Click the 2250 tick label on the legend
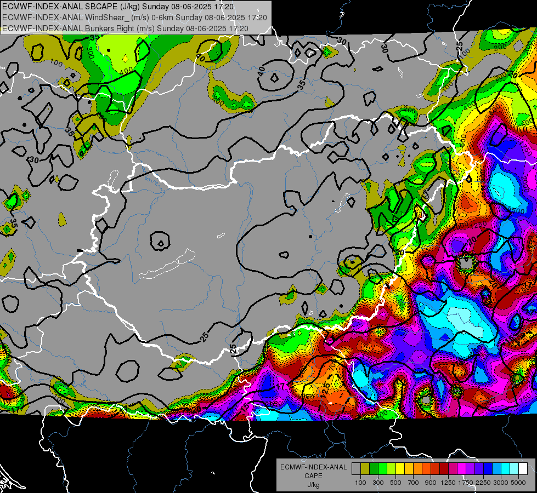 tap(483, 483)
